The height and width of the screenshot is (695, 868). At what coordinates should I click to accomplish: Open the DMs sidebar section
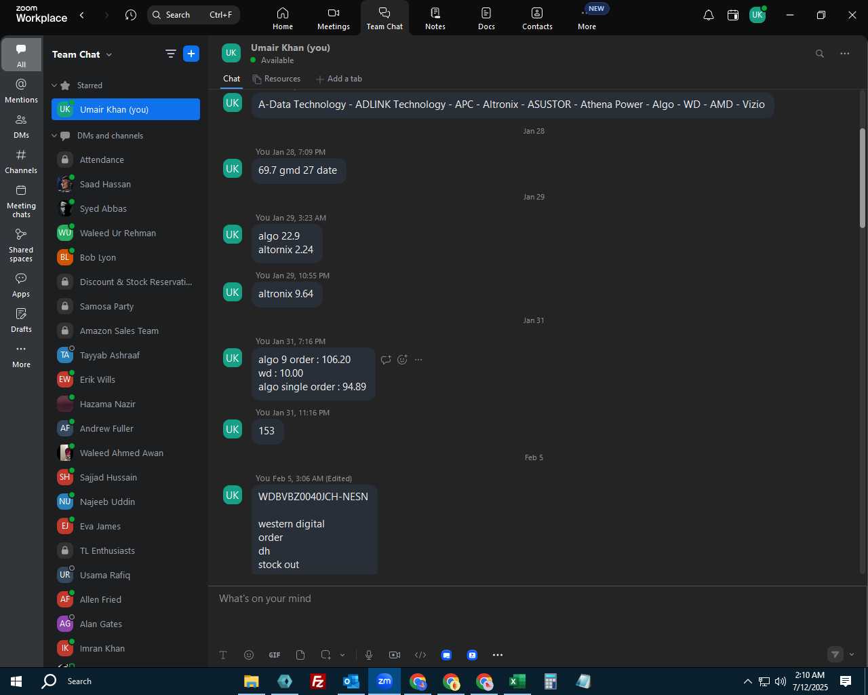(21, 126)
